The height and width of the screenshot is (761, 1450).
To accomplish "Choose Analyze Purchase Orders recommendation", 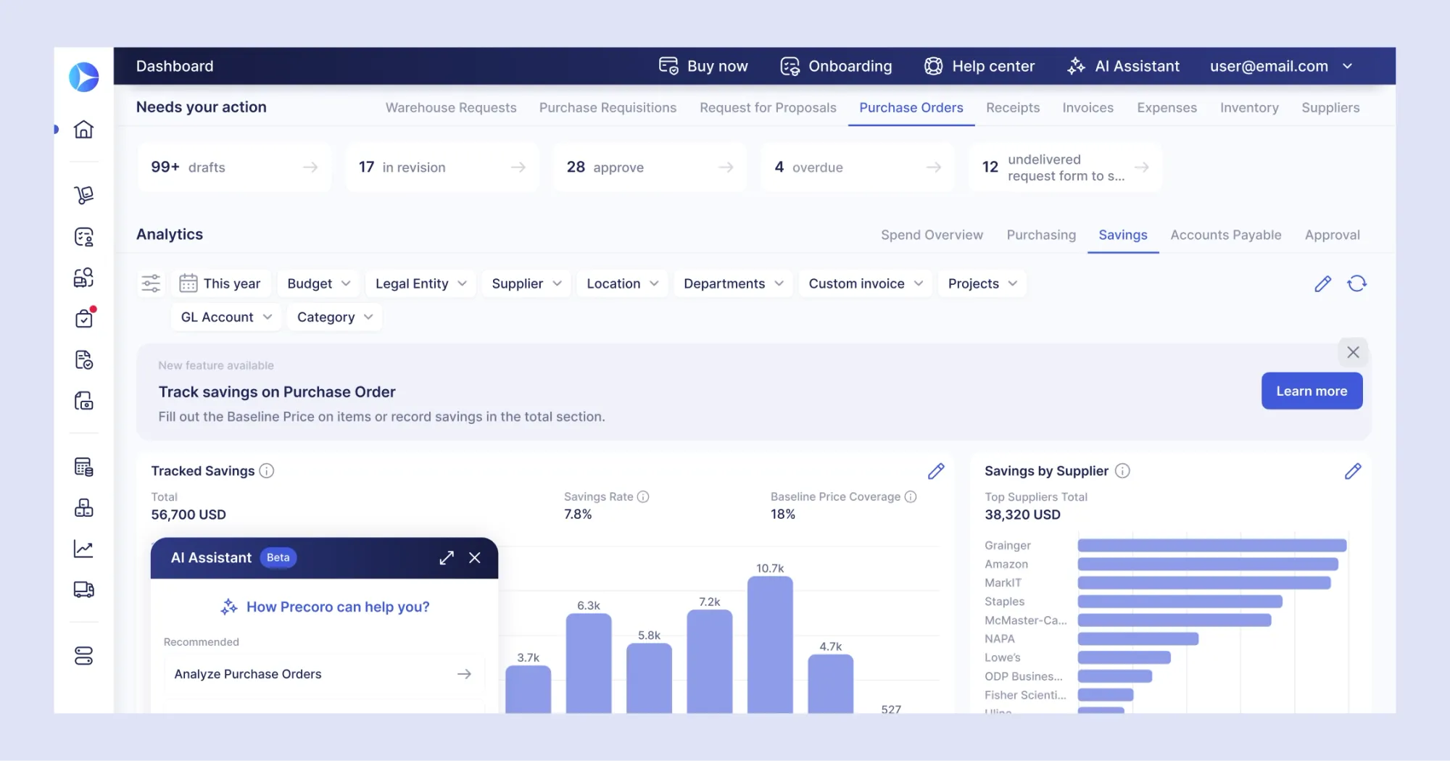I will [323, 674].
